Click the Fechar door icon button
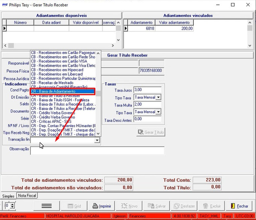 coord(239,206)
